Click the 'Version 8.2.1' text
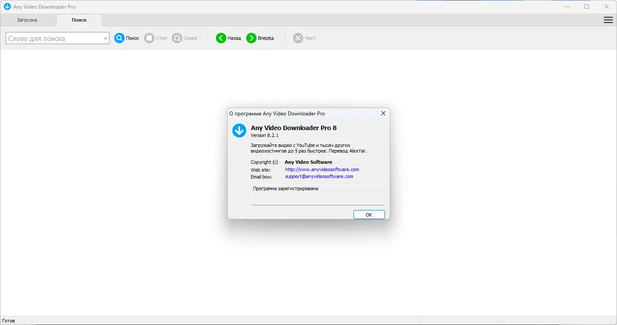The height and width of the screenshot is (325, 617). [x=265, y=136]
